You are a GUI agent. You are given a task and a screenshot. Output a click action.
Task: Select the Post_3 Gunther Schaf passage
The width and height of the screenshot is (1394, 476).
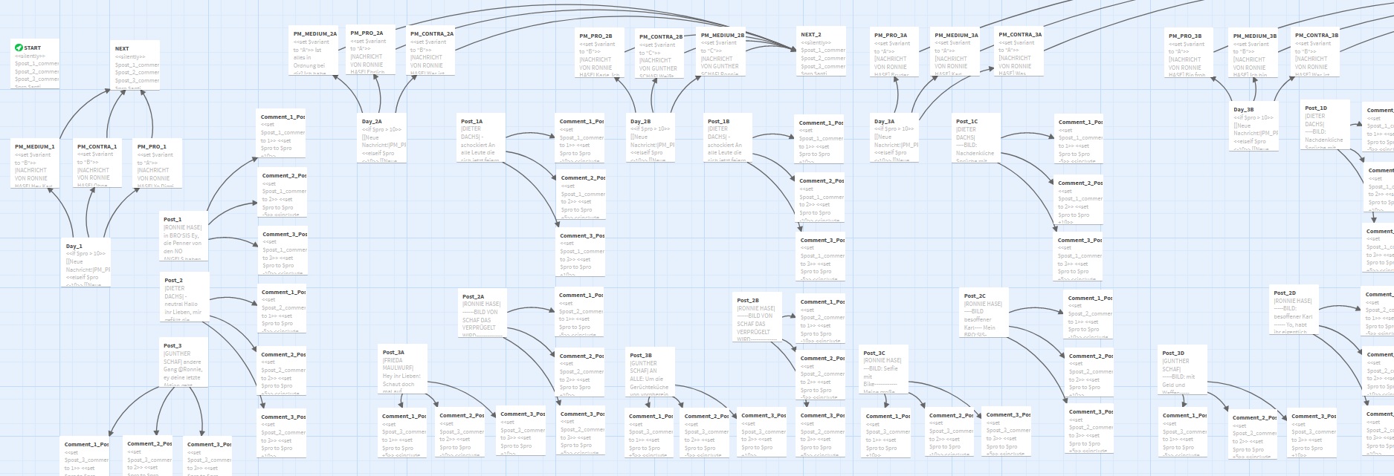[184, 363]
